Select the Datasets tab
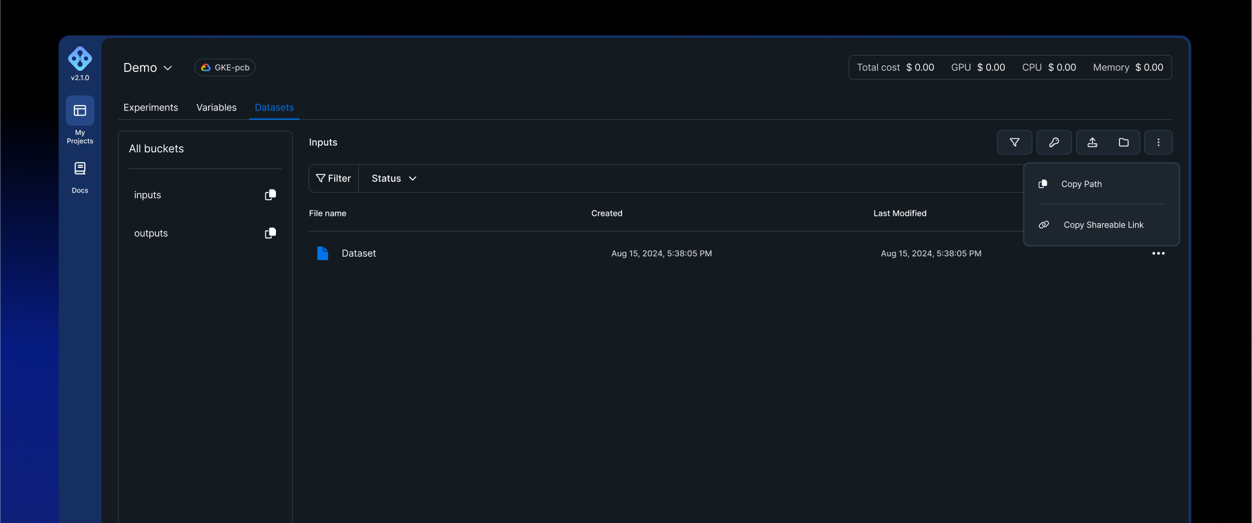Image resolution: width=1252 pixels, height=523 pixels. pos(274,107)
